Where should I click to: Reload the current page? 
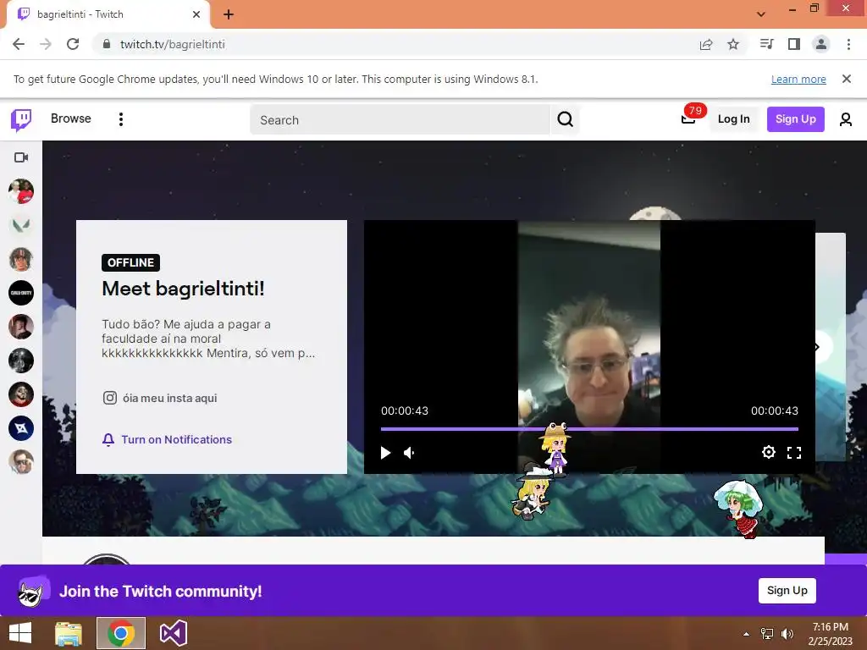(x=73, y=44)
